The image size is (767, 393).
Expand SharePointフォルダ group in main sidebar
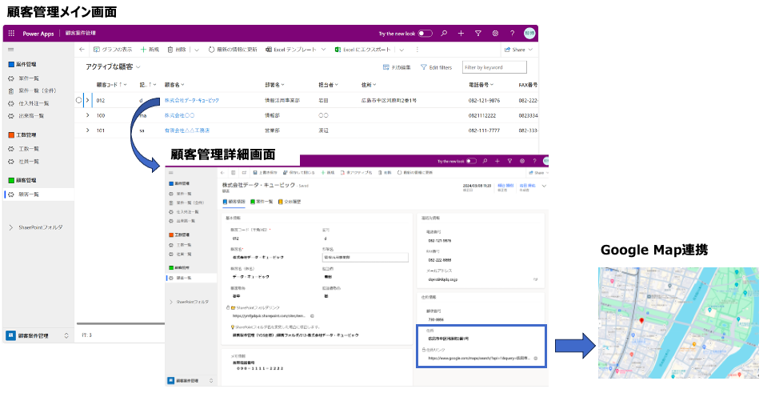[11, 227]
